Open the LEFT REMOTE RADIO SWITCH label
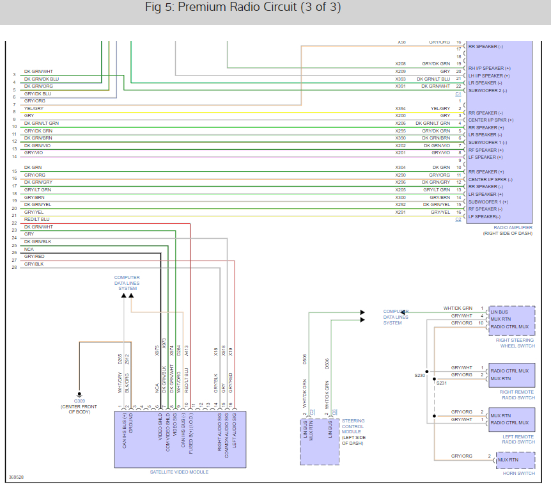The width and height of the screenshot is (551, 496). (518, 440)
